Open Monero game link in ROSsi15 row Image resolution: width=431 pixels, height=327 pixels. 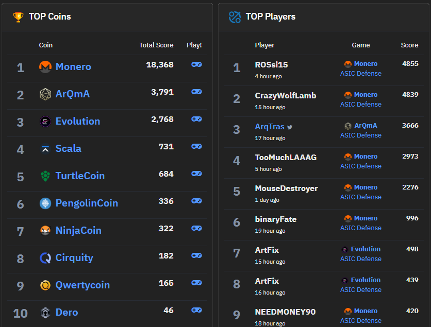(x=366, y=64)
